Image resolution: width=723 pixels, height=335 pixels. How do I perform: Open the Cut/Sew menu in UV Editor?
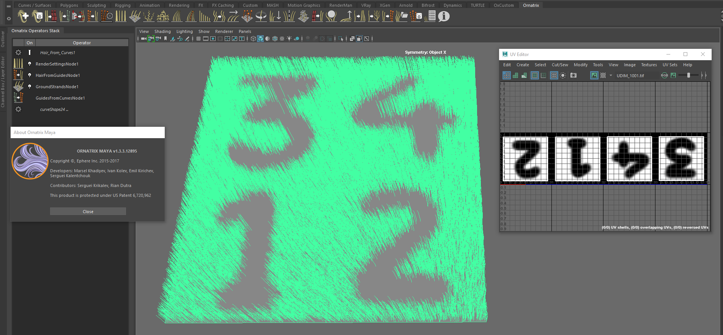pos(560,65)
